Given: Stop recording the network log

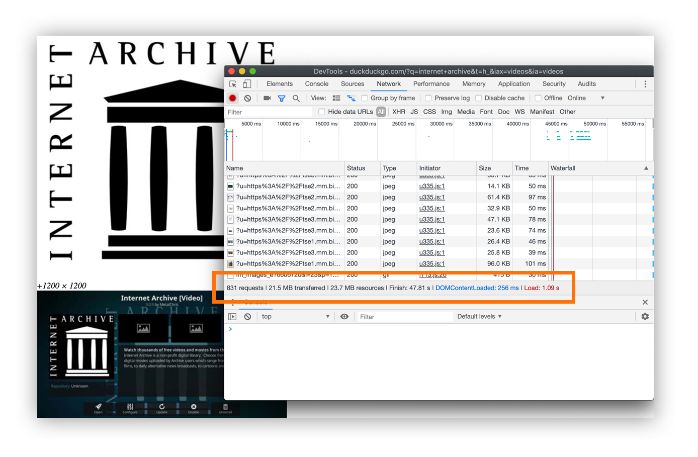Looking at the screenshot, I should click(232, 98).
